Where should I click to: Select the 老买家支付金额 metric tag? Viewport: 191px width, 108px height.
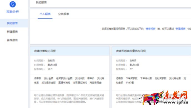64,78
